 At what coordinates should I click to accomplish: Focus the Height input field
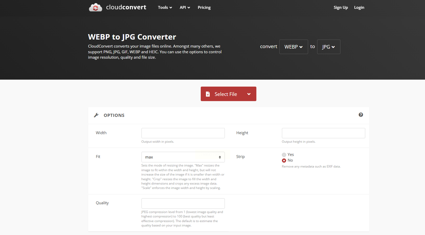click(x=323, y=133)
